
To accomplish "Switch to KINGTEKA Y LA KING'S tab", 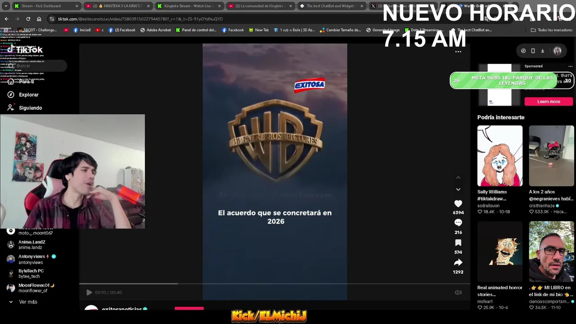I will tap(118, 6).
